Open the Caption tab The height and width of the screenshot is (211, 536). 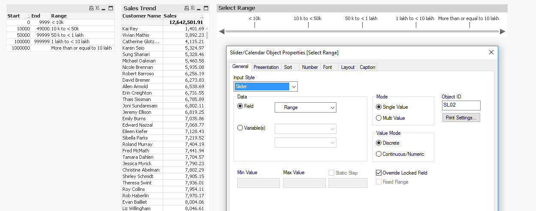[367, 67]
